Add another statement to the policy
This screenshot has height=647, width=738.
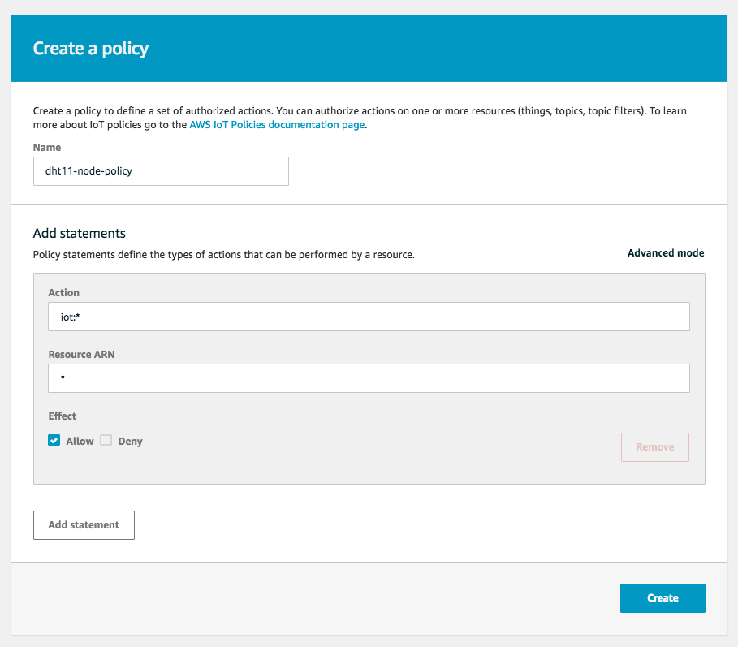pos(84,525)
